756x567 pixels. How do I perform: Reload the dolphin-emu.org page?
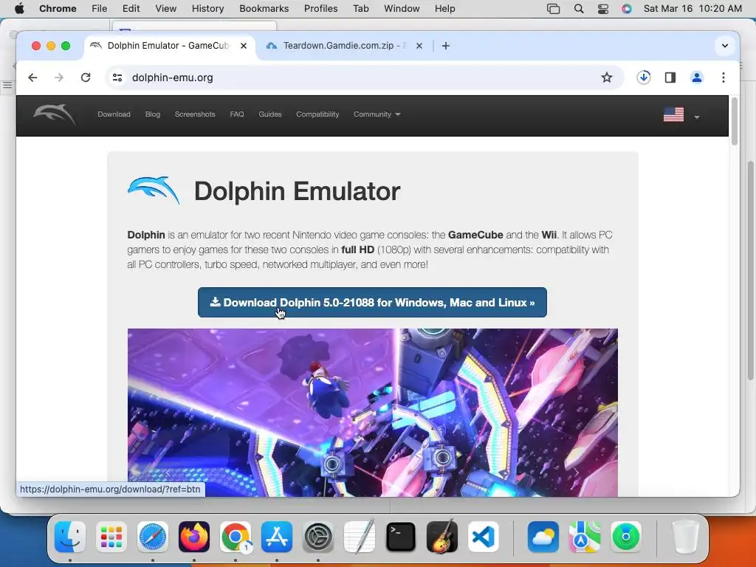point(86,78)
